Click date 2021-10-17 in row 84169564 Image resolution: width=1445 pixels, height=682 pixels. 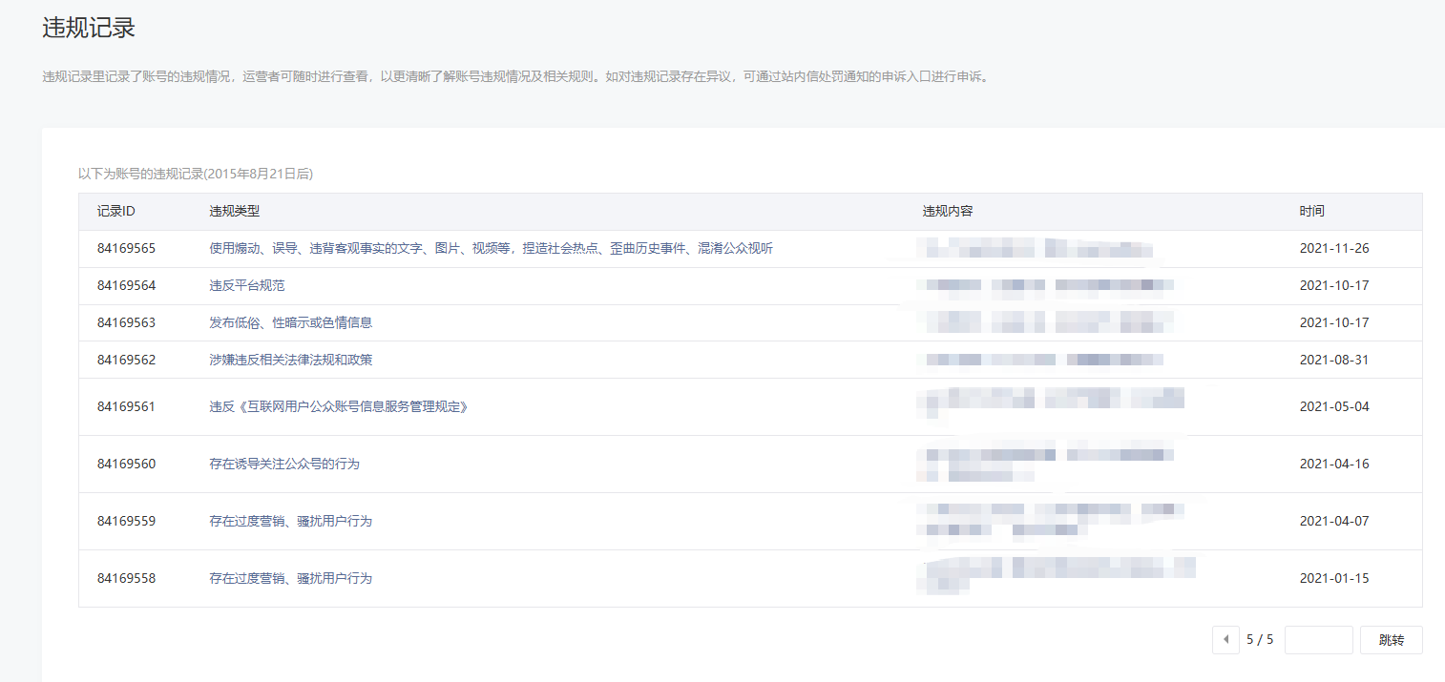tap(1334, 285)
